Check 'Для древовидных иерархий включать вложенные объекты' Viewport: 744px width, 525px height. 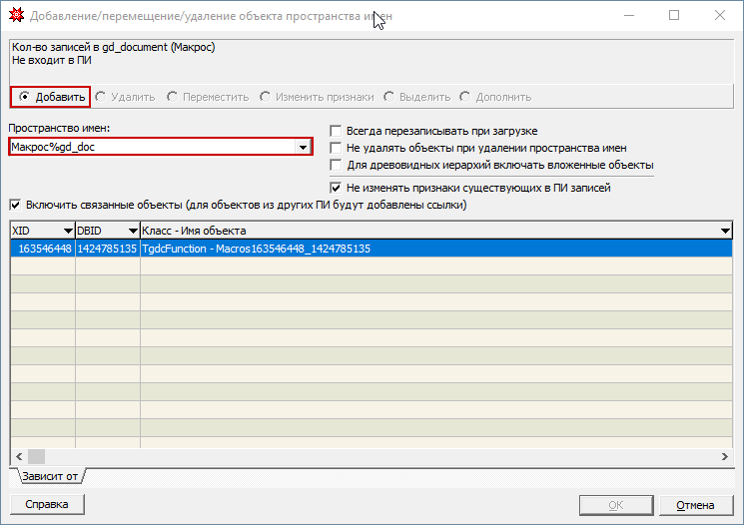[x=337, y=165]
